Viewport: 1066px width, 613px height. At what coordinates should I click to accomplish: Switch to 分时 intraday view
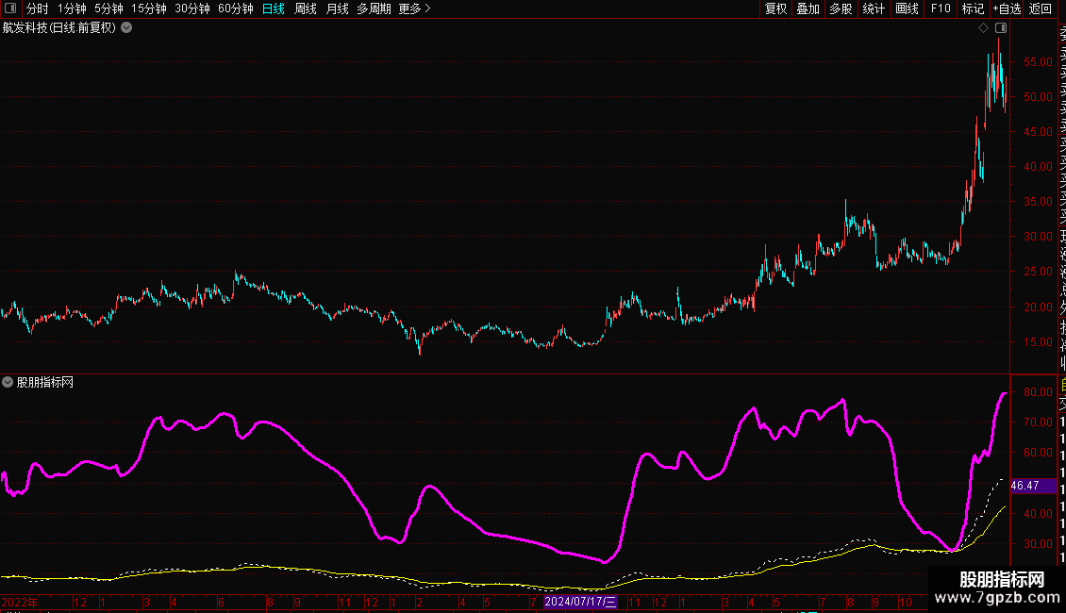38,8
